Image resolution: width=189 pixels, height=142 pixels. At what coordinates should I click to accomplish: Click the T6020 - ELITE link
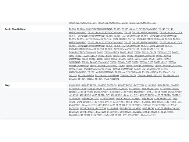(x=164, y=52)
